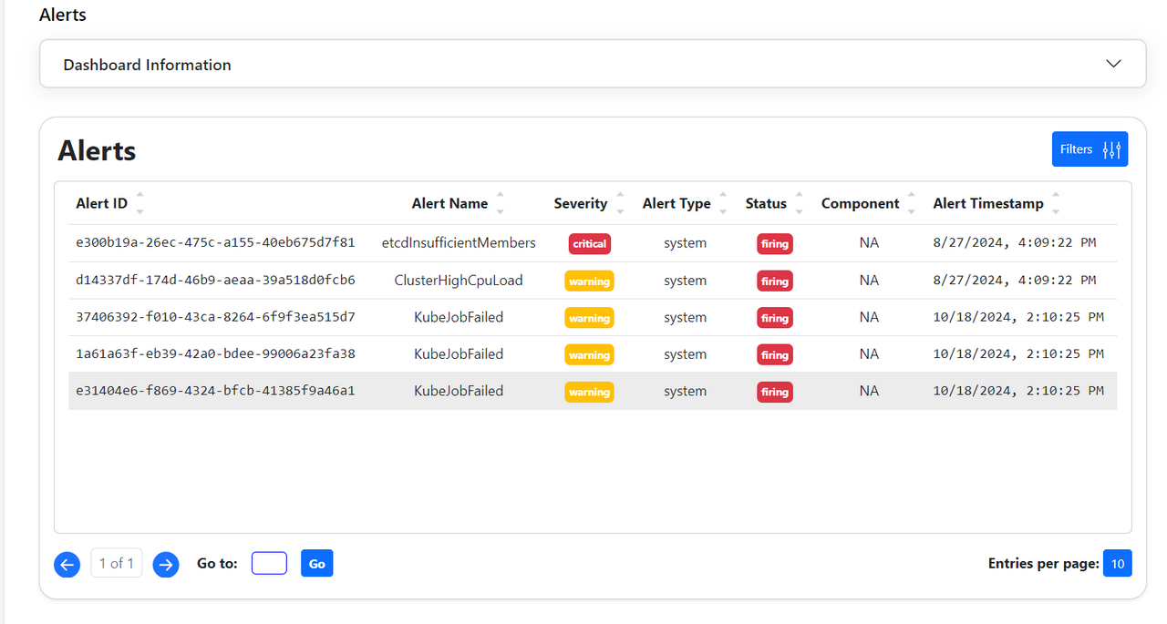Sort by Severity column arrows
Screen dimensions: 1167x624
620,203
